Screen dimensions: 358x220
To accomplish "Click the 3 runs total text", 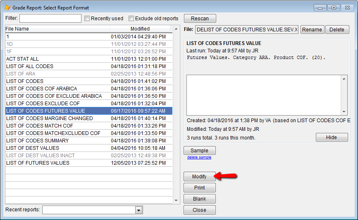I will (221, 138).
